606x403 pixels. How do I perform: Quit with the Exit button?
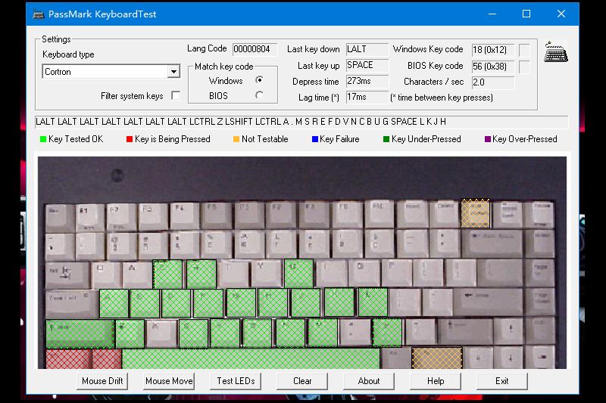pyautogui.click(x=502, y=381)
